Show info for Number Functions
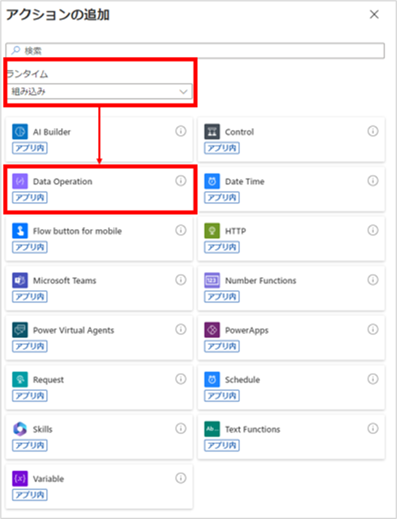The width and height of the screenshot is (397, 519). point(373,280)
